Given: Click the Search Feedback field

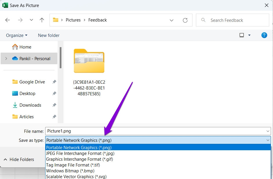Looking at the screenshot, I should [232, 20].
